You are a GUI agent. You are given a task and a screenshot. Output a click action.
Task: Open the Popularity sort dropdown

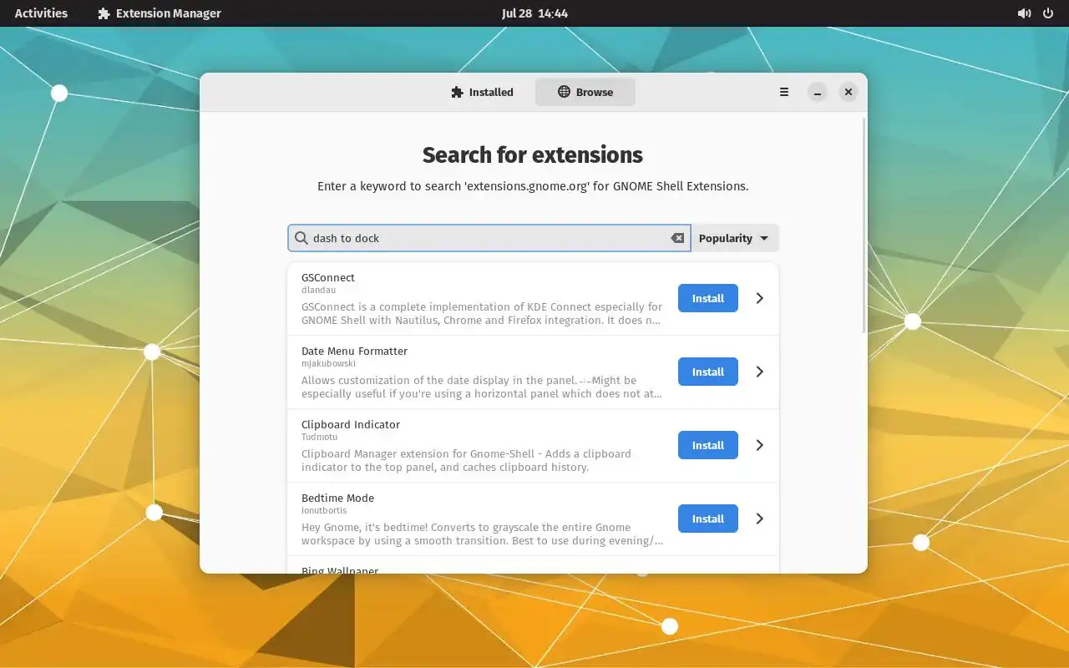(x=735, y=238)
